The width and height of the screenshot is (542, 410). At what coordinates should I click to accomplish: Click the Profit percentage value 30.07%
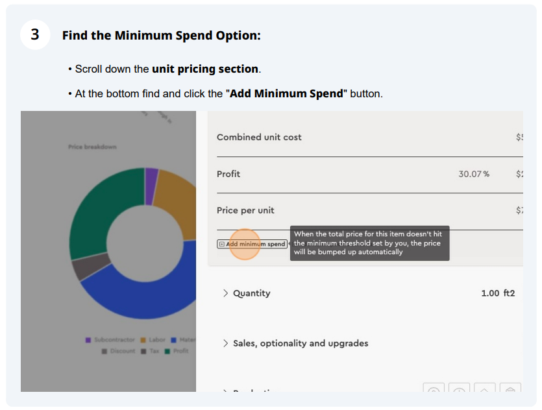[x=474, y=174]
